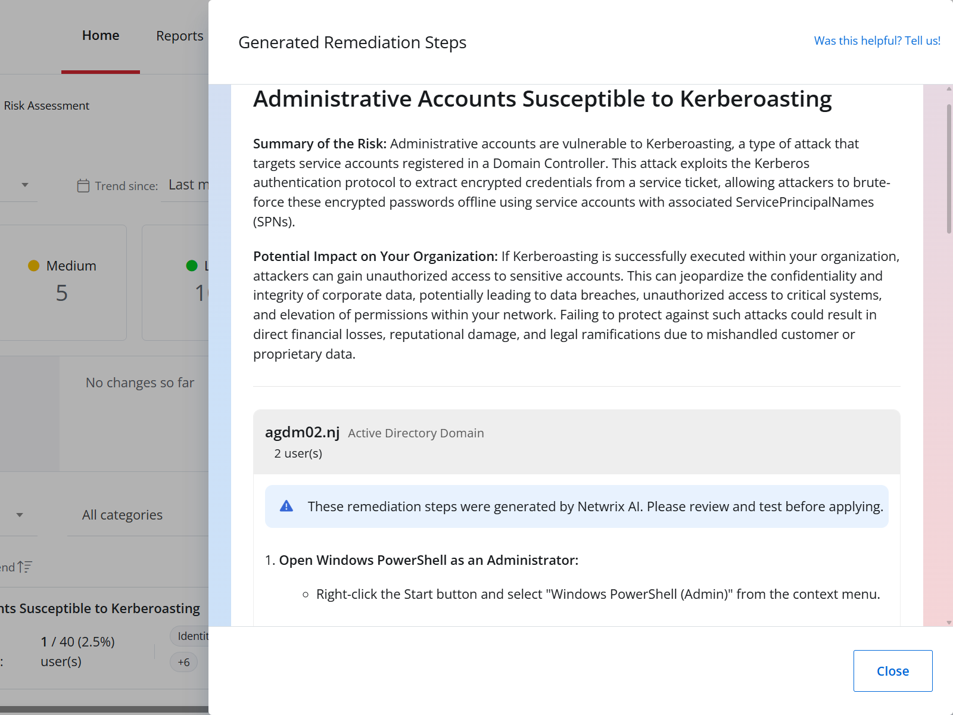Click the agdm02.nj domain heading
Image resolution: width=953 pixels, height=715 pixels.
[x=302, y=432]
